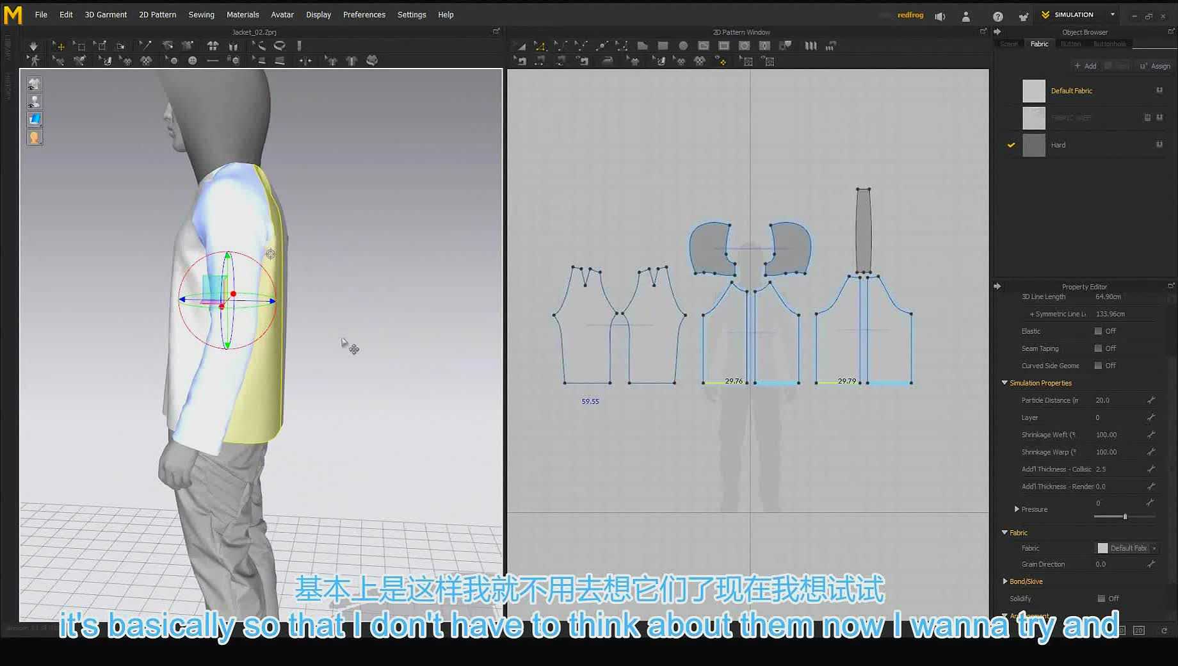Open the Sewing menu
The width and height of the screenshot is (1178, 666).
[x=201, y=15]
